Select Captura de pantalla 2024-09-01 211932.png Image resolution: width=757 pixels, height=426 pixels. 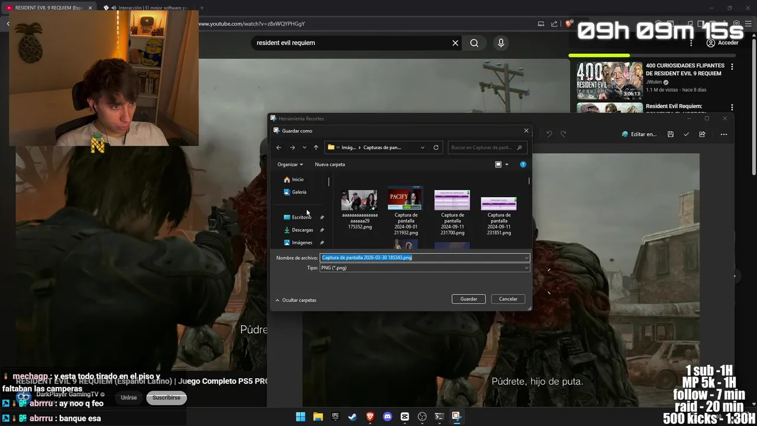coord(406,211)
